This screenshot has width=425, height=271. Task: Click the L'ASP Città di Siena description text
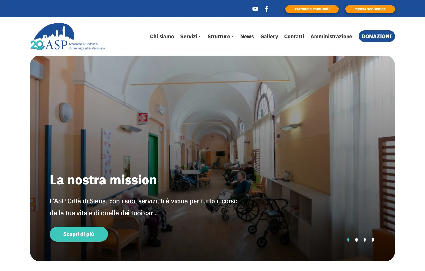(x=144, y=207)
